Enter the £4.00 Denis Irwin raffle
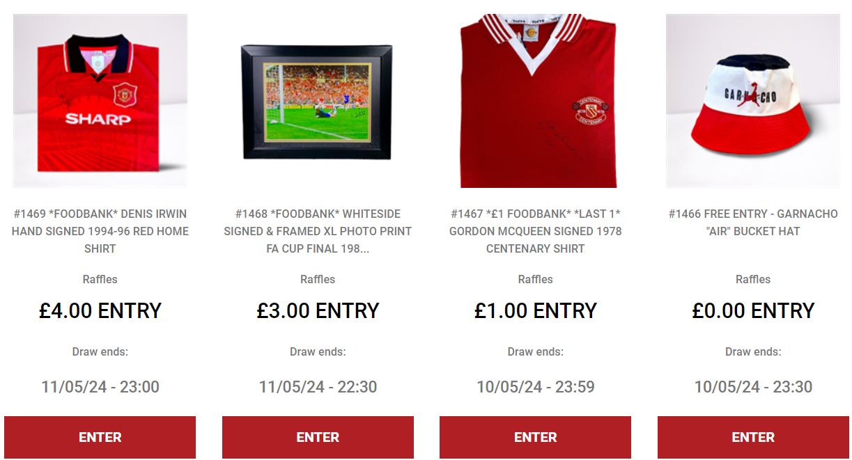The image size is (852, 460). click(x=100, y=437)
